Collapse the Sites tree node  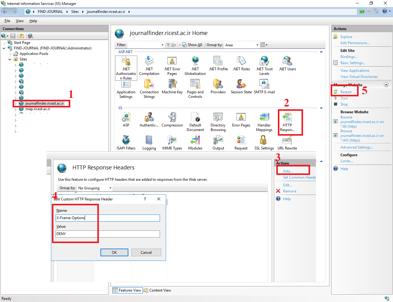(x=10, y=59)
